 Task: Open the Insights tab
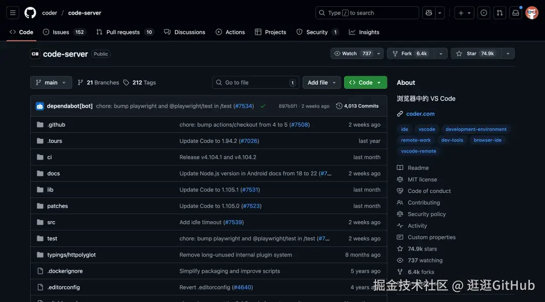364,32
